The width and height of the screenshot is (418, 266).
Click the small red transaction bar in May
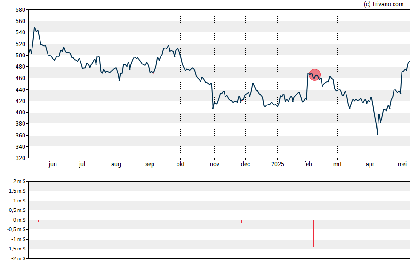38,221
